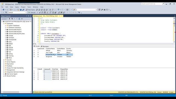Image resolution: width=176 pixels, height=99 pixels.
Task: Click the Solution Explorer window icon
Action: pos(100,10)
